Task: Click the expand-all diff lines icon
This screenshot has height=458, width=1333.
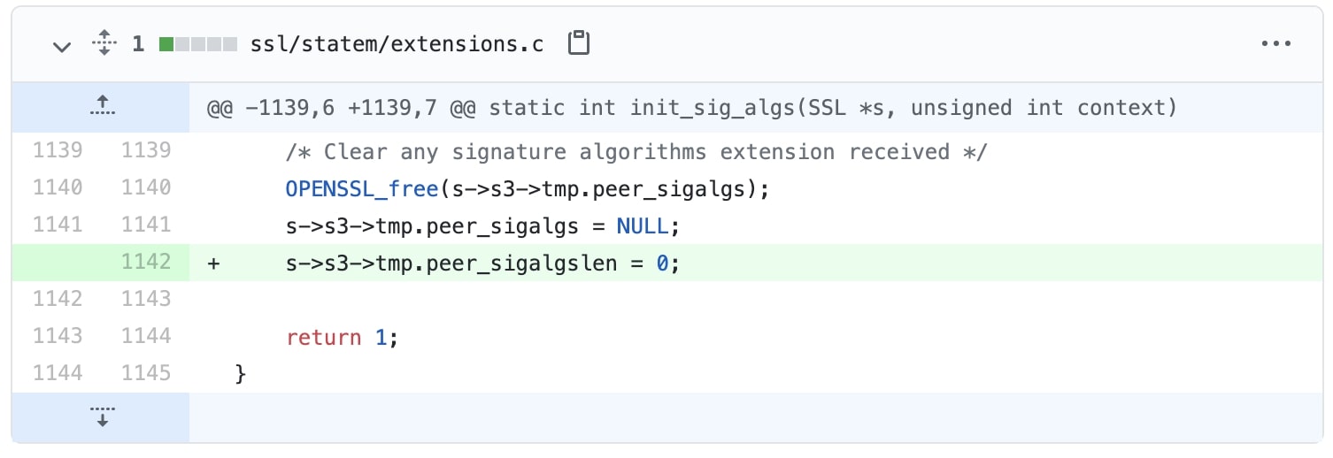Action: 104,43
